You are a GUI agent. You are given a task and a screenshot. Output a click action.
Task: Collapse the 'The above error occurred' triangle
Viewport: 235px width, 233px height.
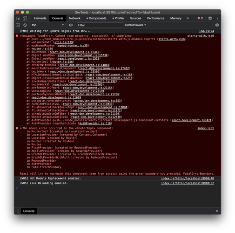21,128
